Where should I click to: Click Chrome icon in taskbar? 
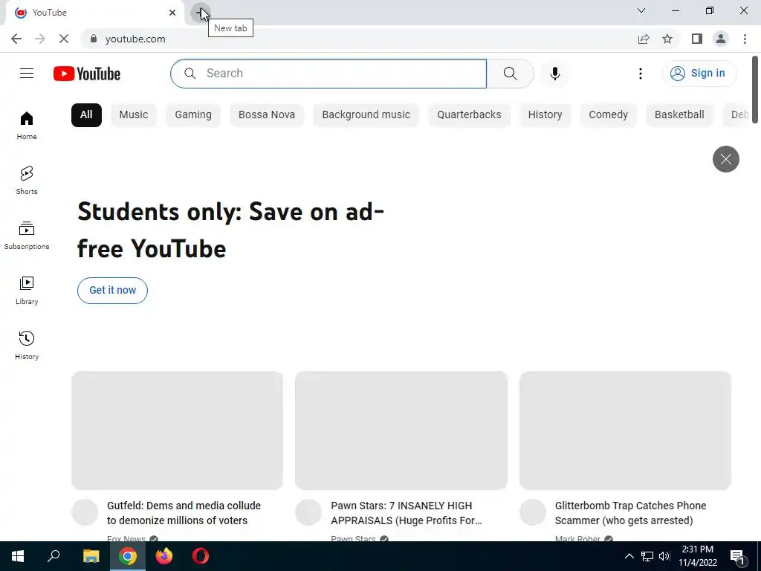point(128,556)
